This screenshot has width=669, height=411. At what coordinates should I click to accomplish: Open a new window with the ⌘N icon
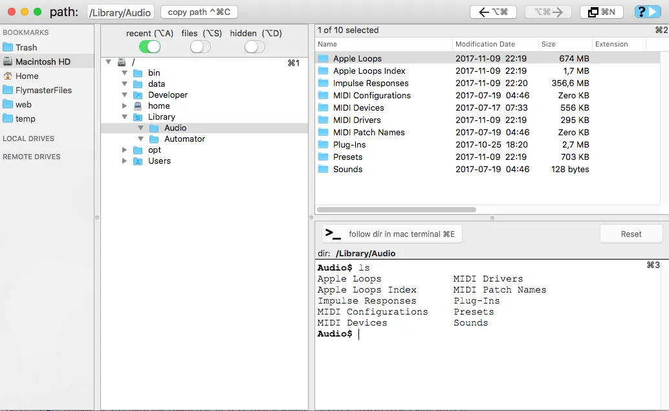coord(601,11)
